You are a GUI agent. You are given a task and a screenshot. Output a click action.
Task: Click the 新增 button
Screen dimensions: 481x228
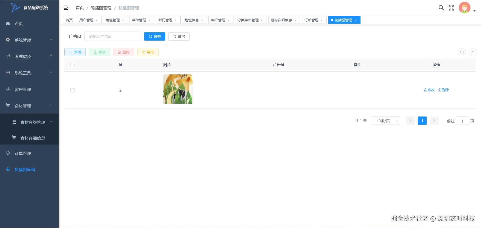[75, 52]
